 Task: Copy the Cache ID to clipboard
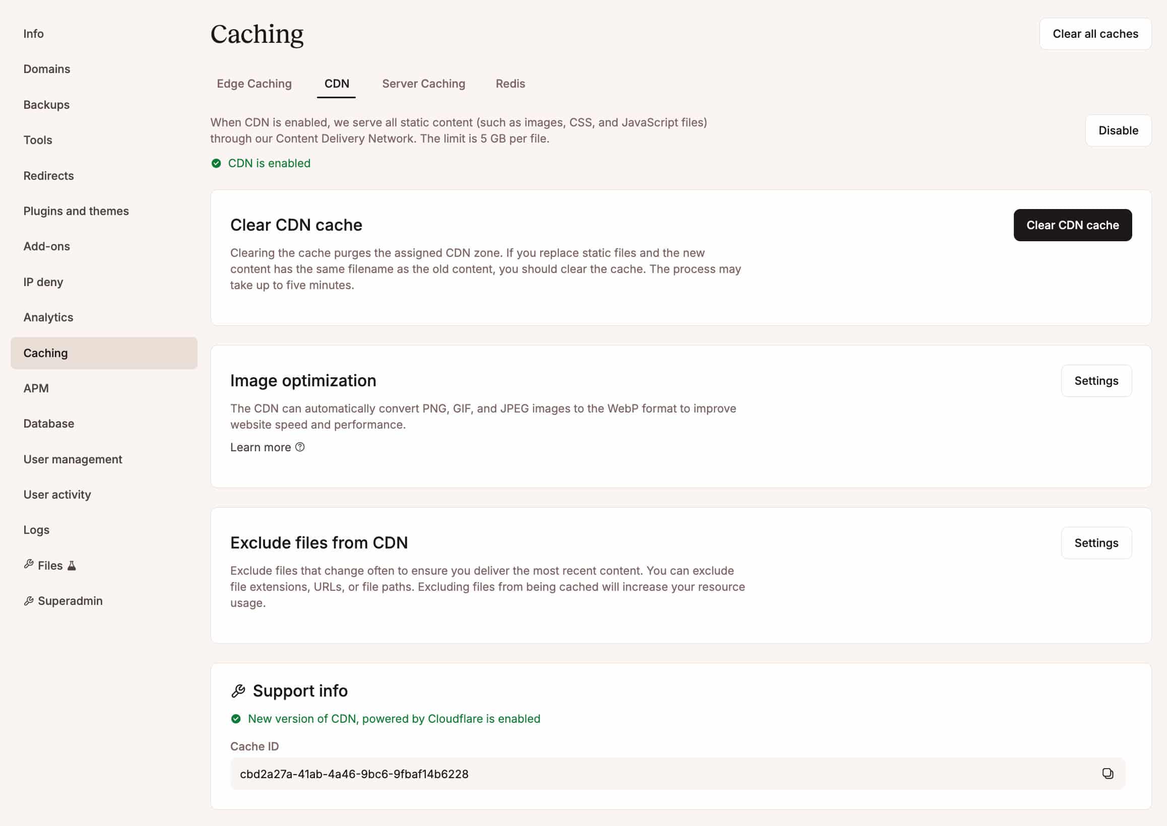(x=1107, y=774)
